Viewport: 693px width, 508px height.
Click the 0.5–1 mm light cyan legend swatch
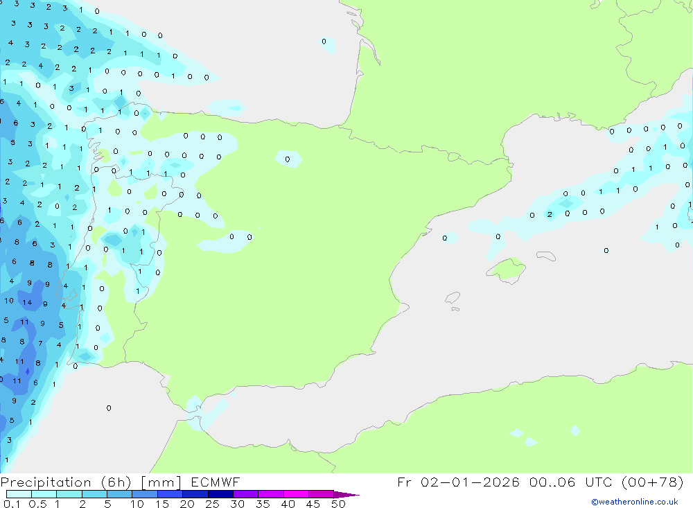pyautogui.click(x=44, y=494)
